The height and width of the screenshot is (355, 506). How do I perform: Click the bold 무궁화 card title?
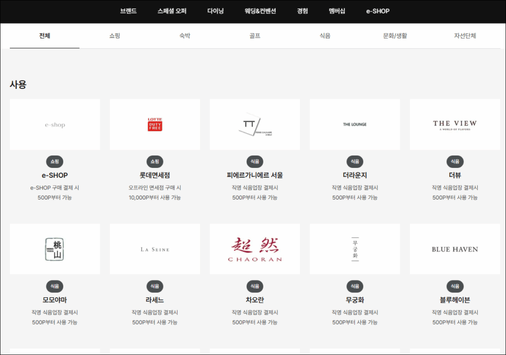coord(355,300)
